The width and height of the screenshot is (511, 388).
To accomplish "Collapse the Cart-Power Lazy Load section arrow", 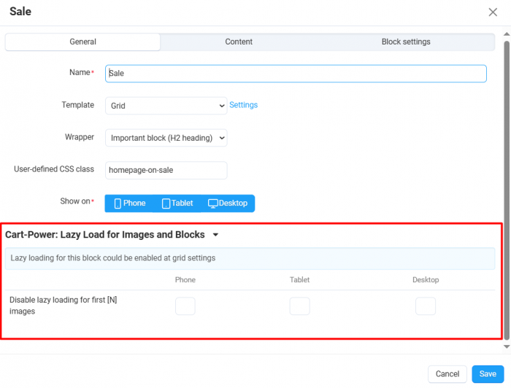I will pos(215,235).
